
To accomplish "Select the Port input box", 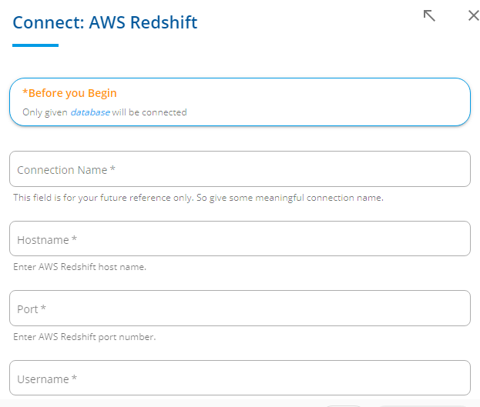I will 240,309.
